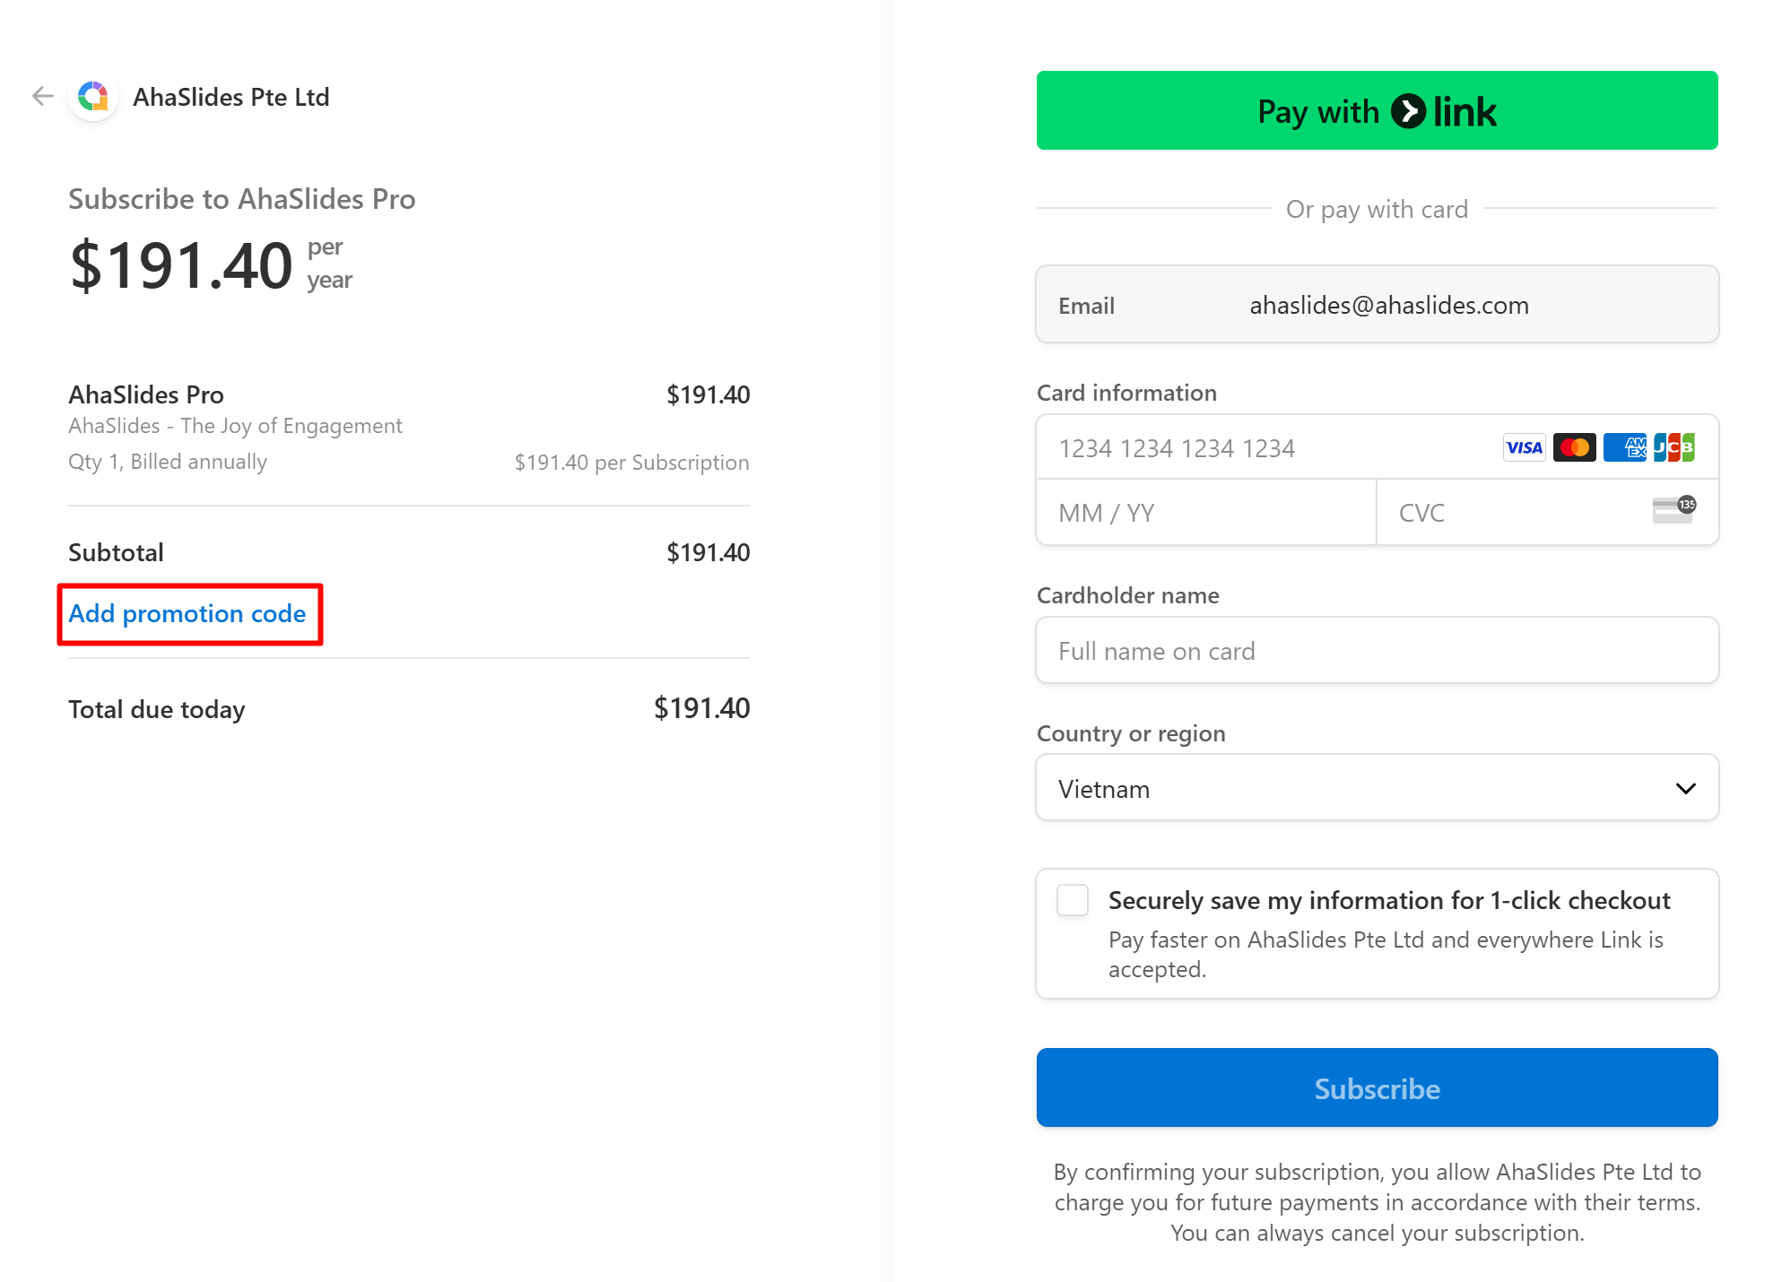Click the Visa card icon
The height and width of the screenshot is (1282, 1782).
(x=1524, y=447)
